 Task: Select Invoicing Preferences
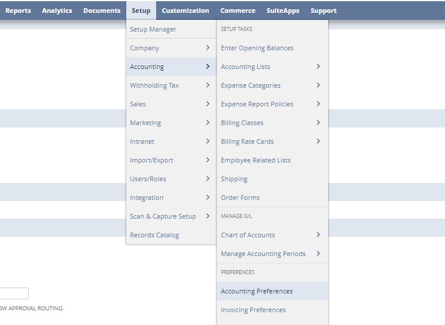tap(272, 310)
